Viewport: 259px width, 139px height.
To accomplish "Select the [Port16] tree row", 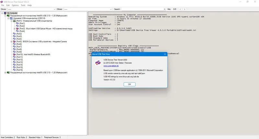I will click(19, 70).
